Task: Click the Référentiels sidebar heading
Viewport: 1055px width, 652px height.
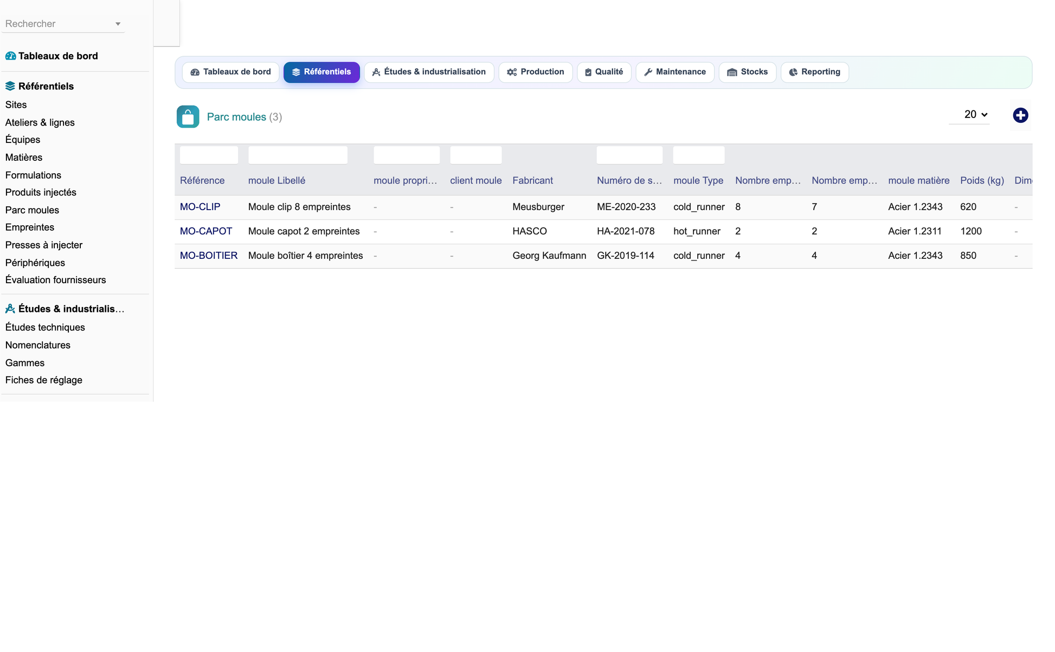Action: [x=46, y=86]
